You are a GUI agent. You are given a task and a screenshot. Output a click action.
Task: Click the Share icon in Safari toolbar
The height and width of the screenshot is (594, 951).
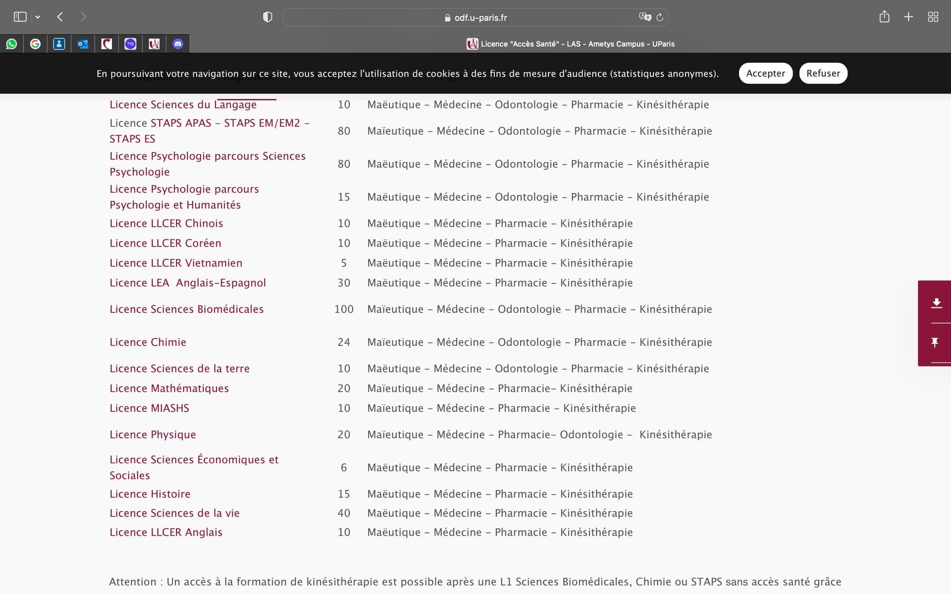[x=884, y=17]
